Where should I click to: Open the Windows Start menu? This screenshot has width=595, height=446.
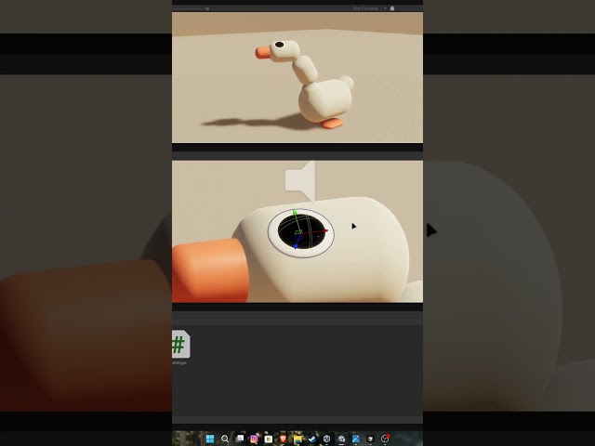point(210,439)
